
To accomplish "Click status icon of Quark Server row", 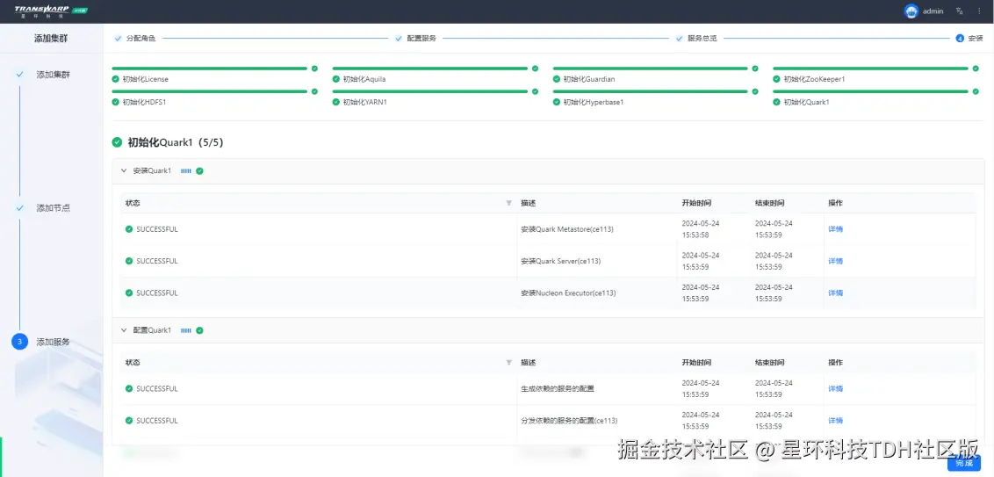I will tap(129, 261).
